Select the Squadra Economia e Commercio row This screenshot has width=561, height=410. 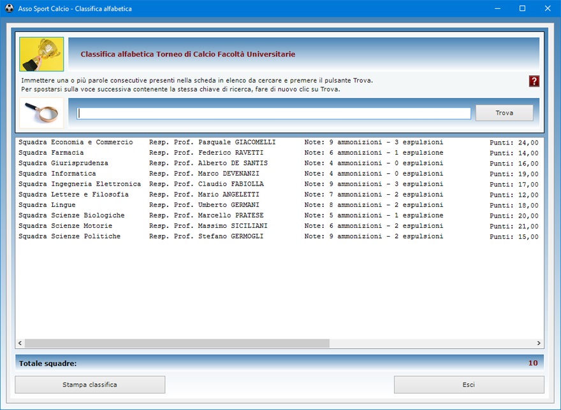[279, 142]
